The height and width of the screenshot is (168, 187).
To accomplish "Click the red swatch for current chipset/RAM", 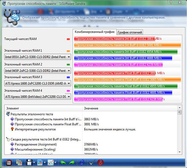I will [x=68, y=39].
